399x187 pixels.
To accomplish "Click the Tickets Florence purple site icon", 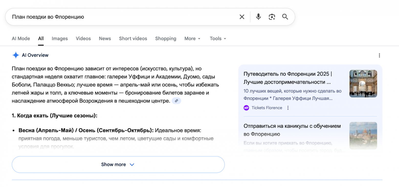I will coord(246,108).
